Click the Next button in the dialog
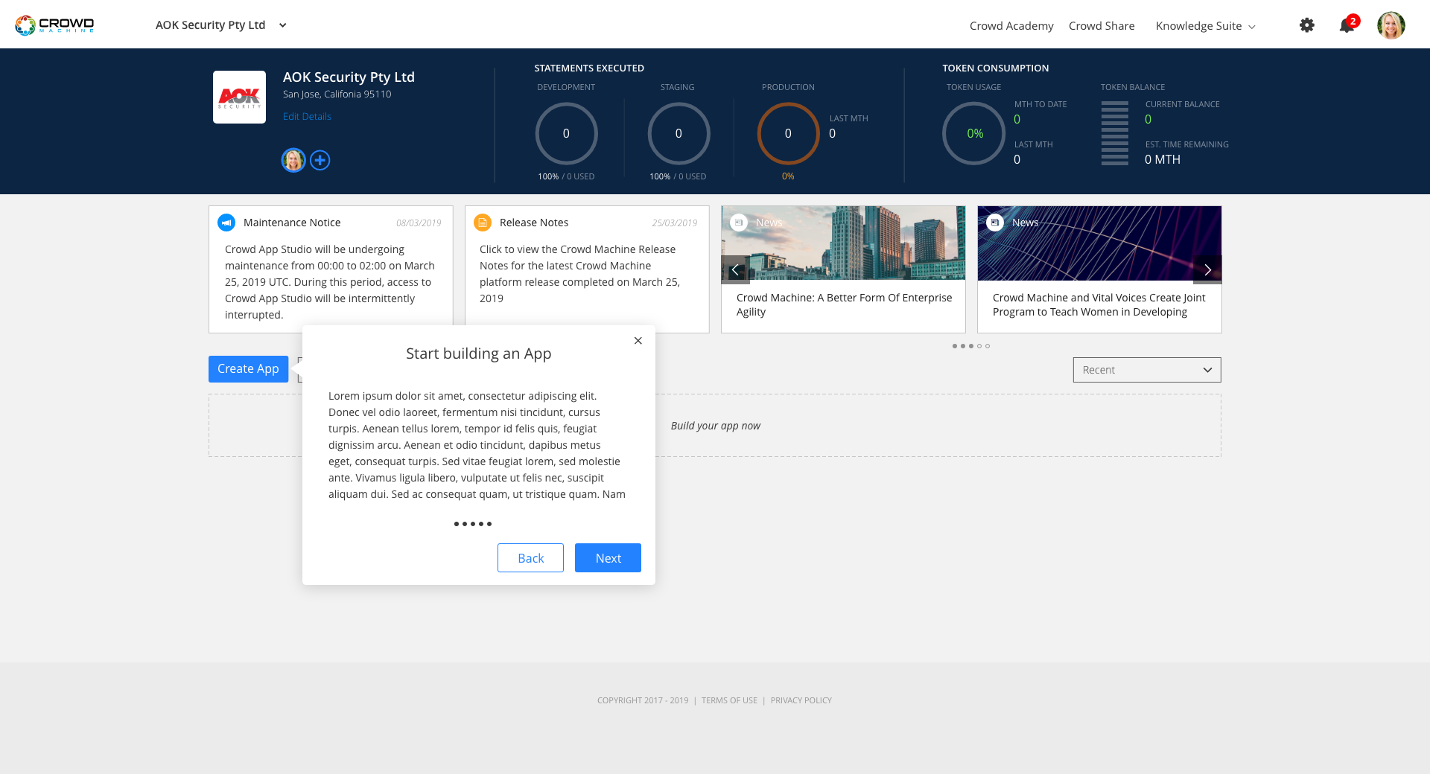 tap(608, 558)
